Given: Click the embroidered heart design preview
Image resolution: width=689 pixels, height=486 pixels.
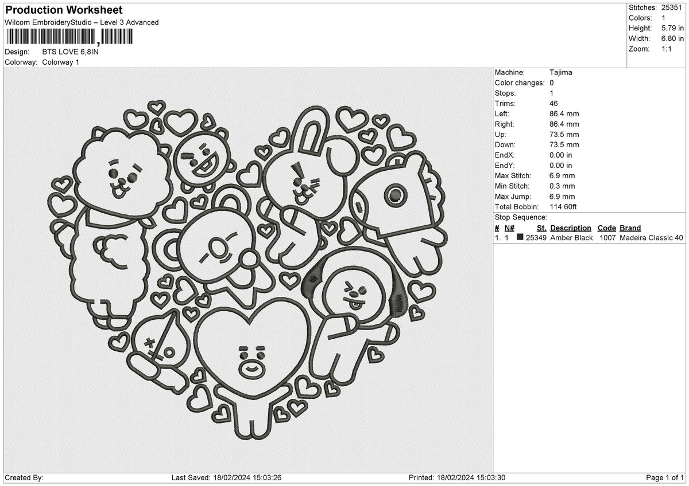Looking at the screenshot, I should click(x=247, y=269).
